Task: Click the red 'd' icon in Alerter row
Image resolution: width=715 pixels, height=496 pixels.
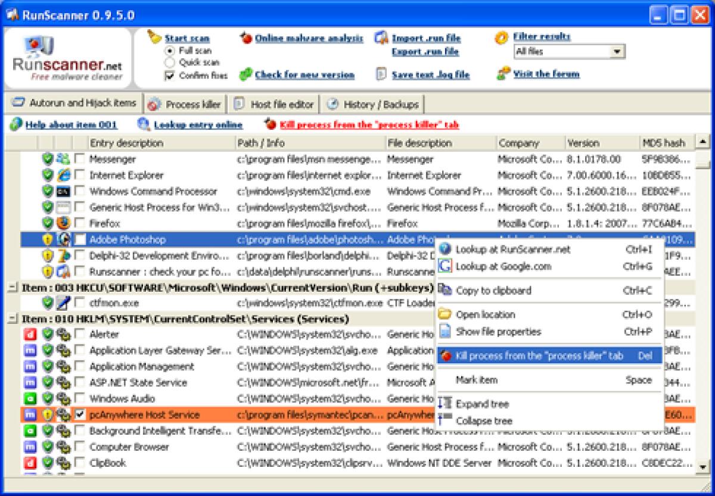Action: point(30,334)
